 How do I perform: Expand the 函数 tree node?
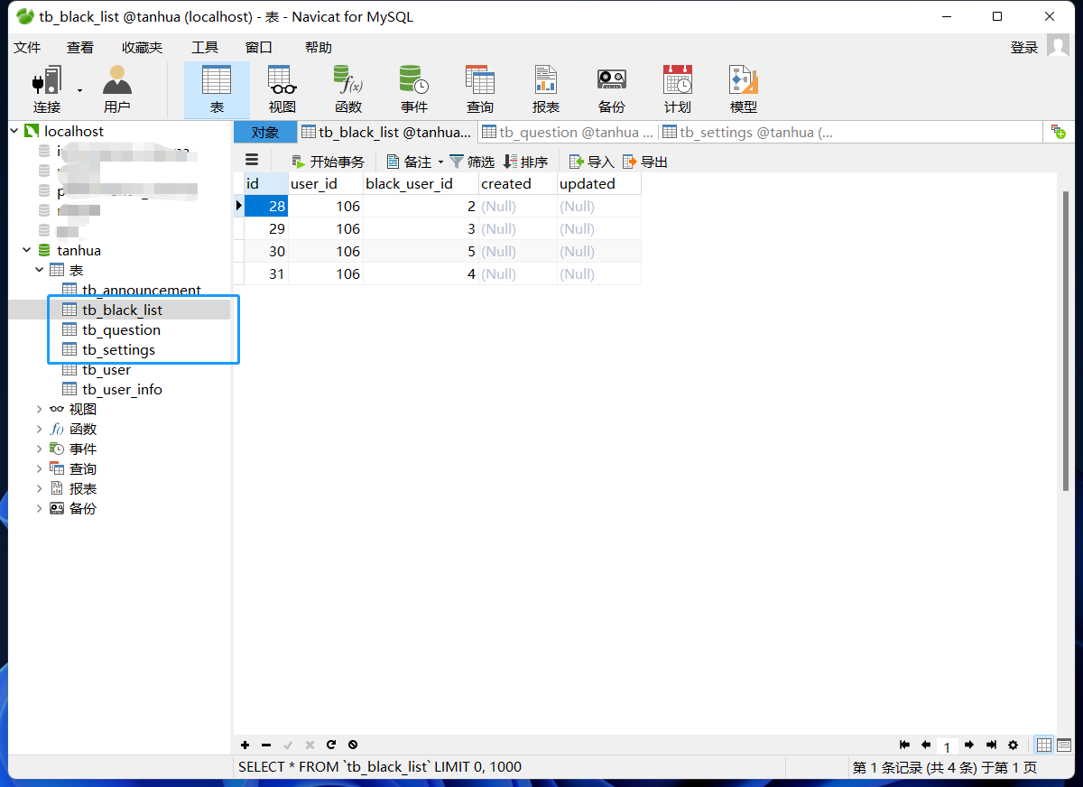coord(40,429)
